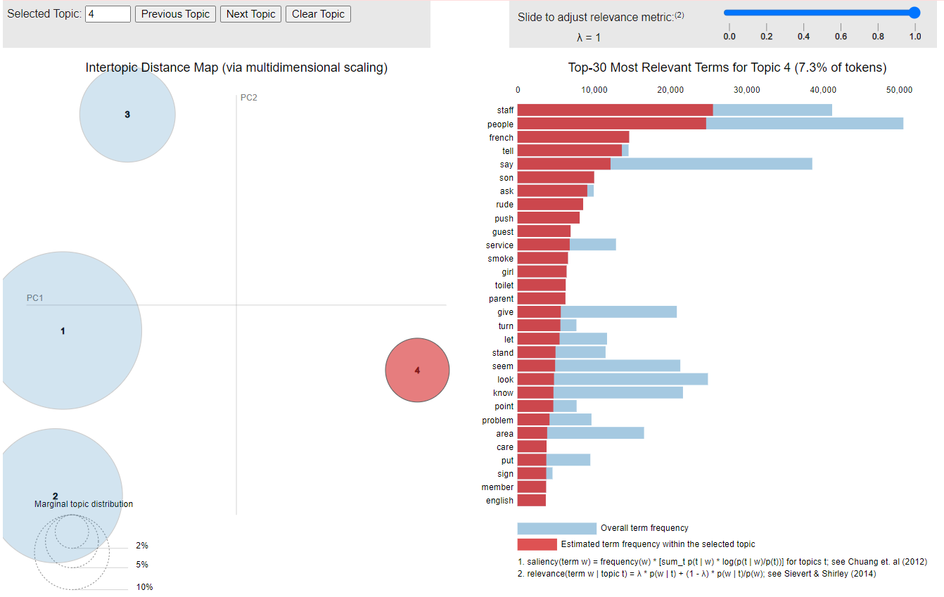Select red topic circle 4
The height and width of the screenshot is (597, 944).
[x=417, y=370]
